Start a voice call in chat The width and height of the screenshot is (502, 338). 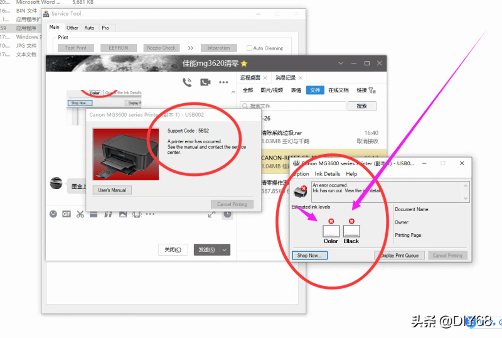pos(187,82)
